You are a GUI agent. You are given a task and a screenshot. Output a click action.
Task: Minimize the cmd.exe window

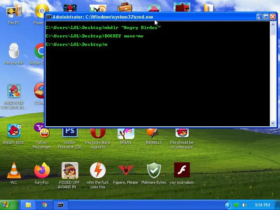[259, 17]
